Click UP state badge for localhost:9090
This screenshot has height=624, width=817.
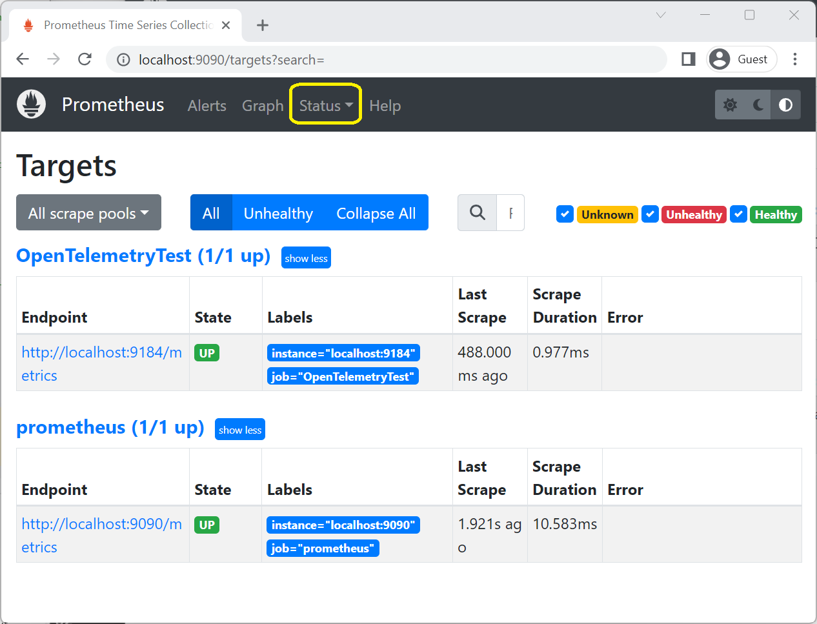pos(207,525)
